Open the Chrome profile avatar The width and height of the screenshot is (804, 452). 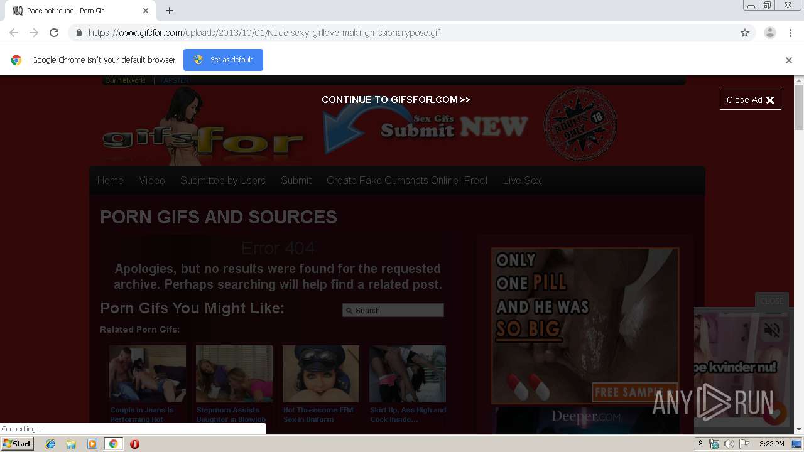[x=770, y=33]
